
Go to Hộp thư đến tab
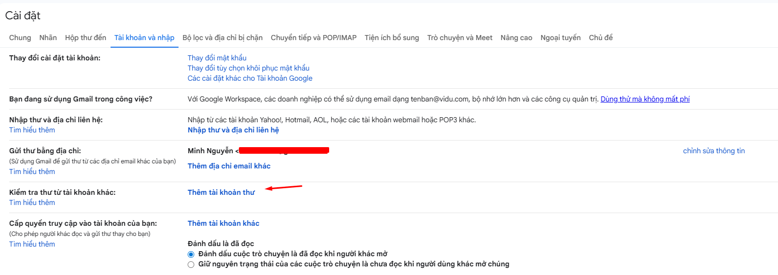[86, 38]
